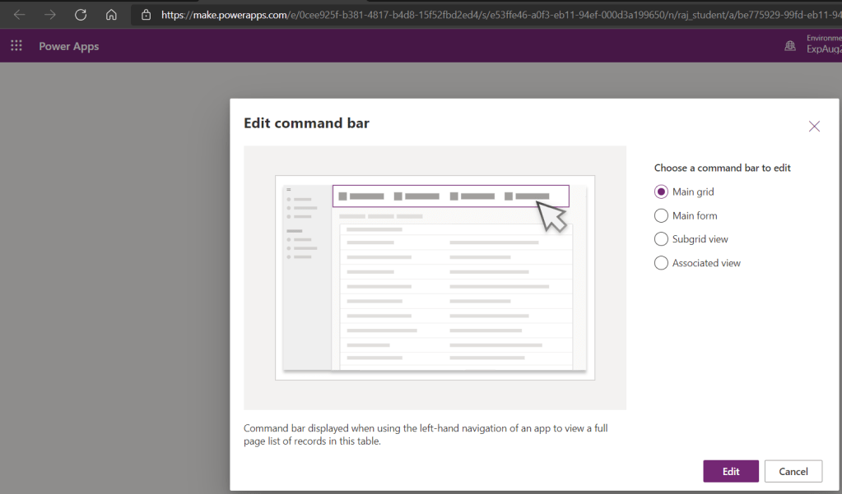
Task: Cancel the command bar dialog
Action: tap(793, 471)
